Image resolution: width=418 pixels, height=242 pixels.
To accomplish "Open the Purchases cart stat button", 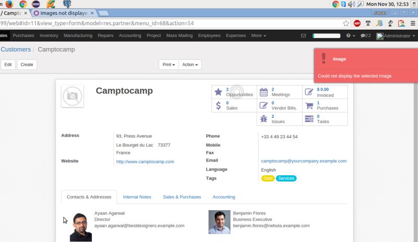I will tap(325, 105).
